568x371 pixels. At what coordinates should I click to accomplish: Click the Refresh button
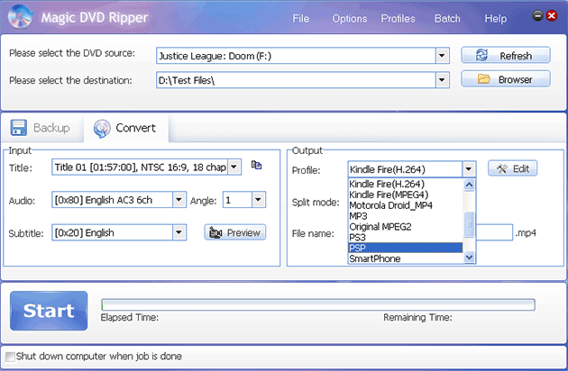click(506, 55)
